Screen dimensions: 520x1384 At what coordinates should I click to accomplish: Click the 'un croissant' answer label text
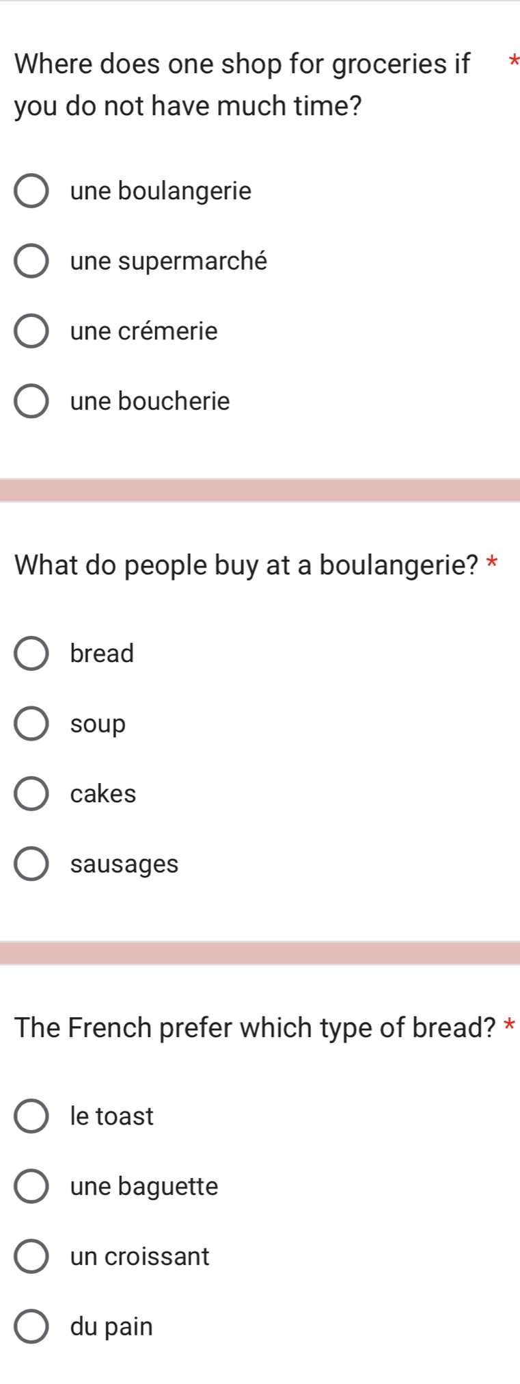point(139,1256)
